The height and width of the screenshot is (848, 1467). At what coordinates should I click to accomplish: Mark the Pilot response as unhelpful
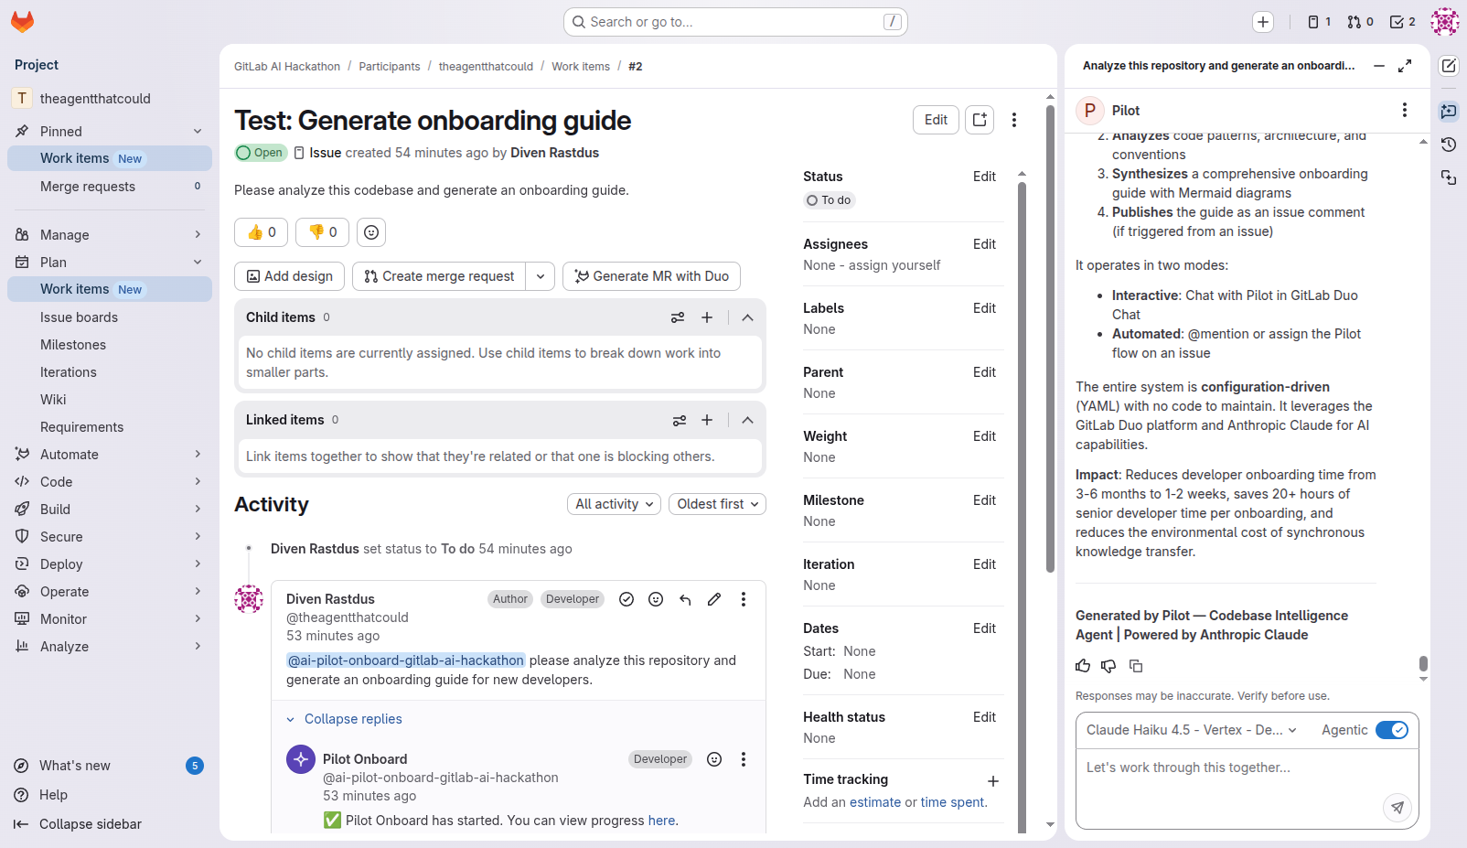1108,666
